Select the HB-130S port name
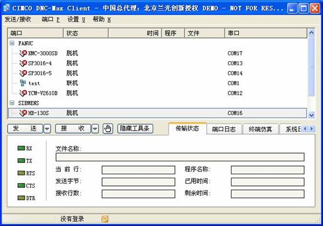Image resolution: width=323 pixels, height=226 pixels. 38,113
